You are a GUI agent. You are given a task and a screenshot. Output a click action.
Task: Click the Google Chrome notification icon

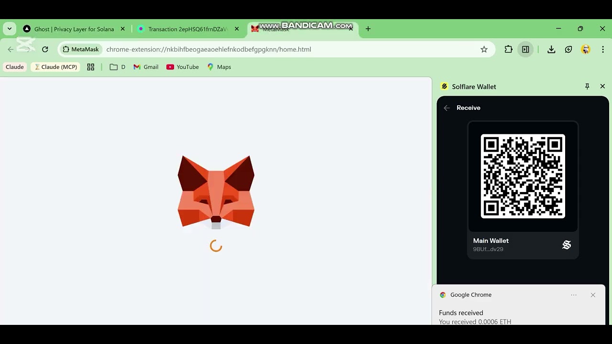[443, 295]
